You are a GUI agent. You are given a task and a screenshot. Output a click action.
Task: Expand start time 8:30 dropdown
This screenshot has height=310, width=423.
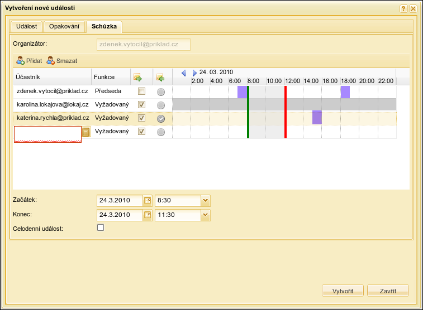pos(205,200)
